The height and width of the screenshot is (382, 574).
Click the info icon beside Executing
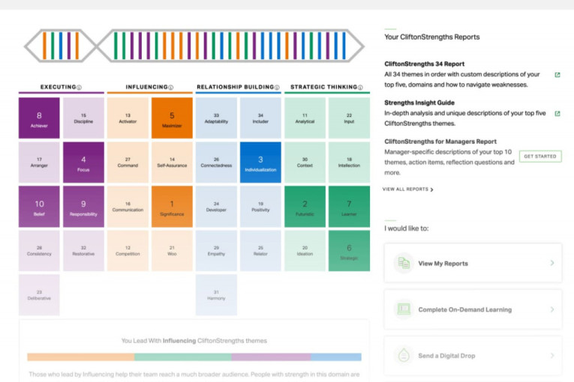point(79,88)
